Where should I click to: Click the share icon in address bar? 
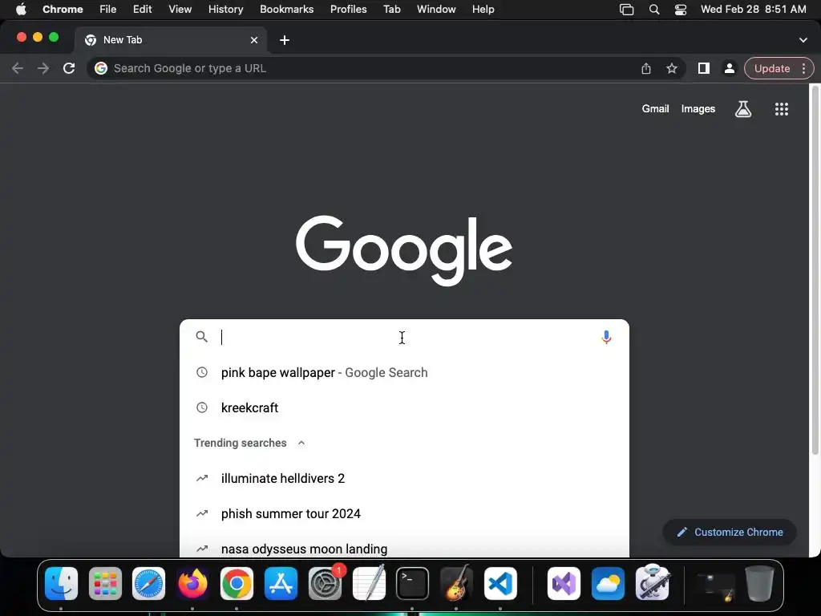646,69
